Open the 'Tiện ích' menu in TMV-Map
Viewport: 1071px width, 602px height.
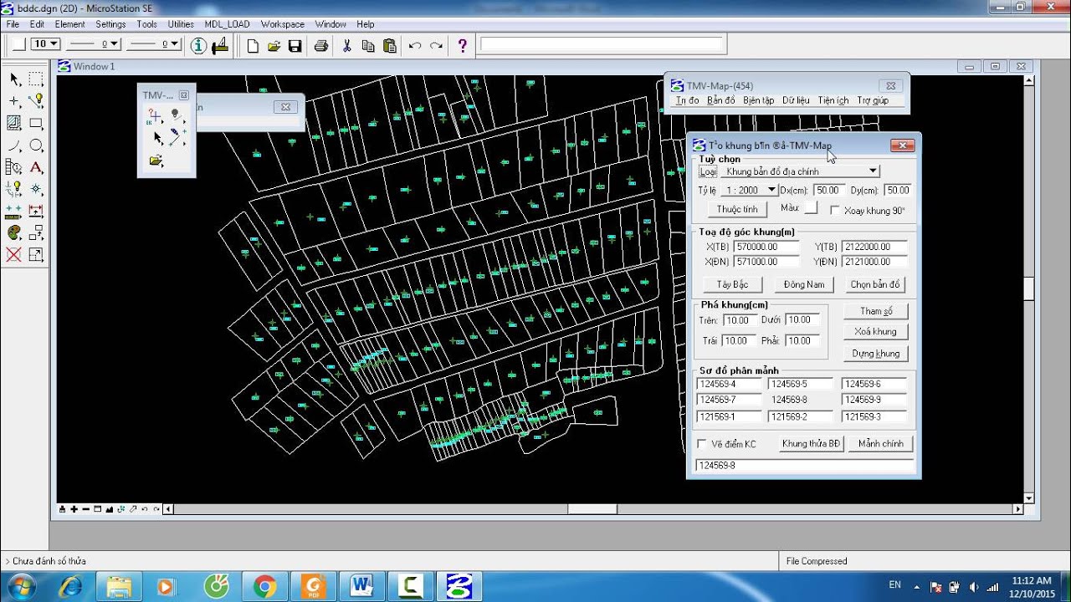833,100
